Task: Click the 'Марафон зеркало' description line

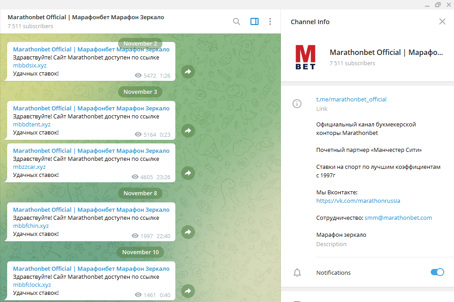Action: click(341, 235)
